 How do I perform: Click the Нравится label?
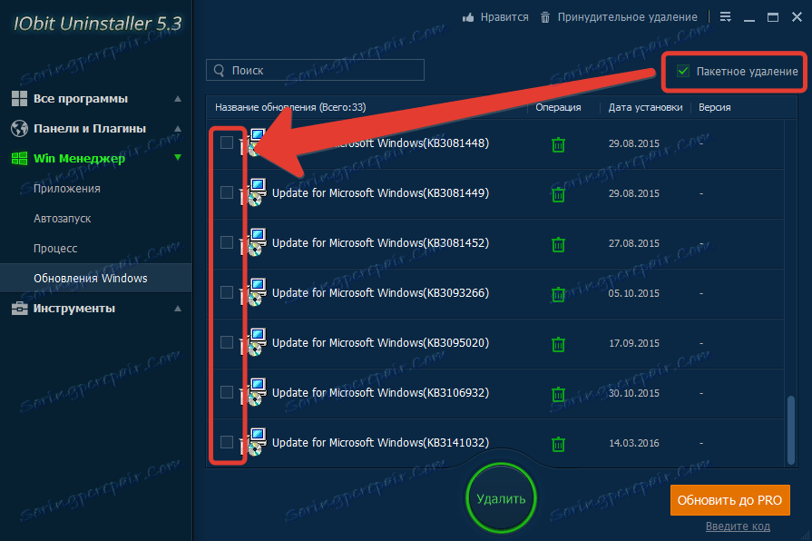tap(504, 17)
